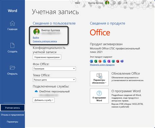The image size is (155, 128).
Task: Click the Access product icon
Action: tap(118, 61)
